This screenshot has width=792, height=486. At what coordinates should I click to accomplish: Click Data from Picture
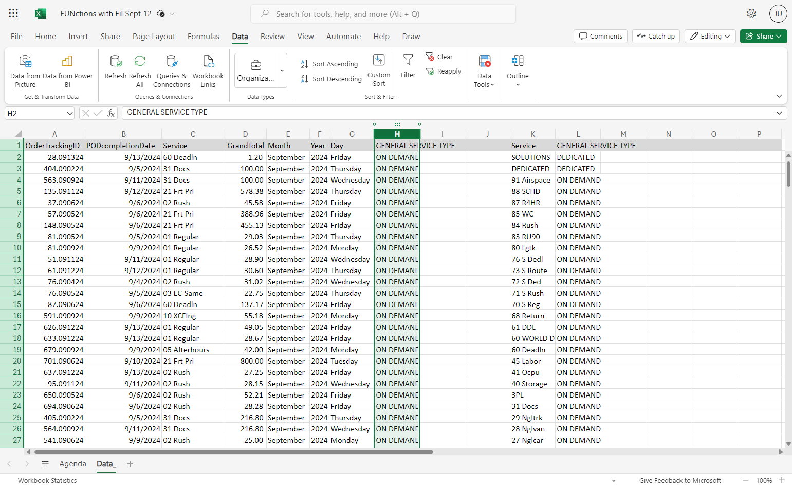point(25,71)
